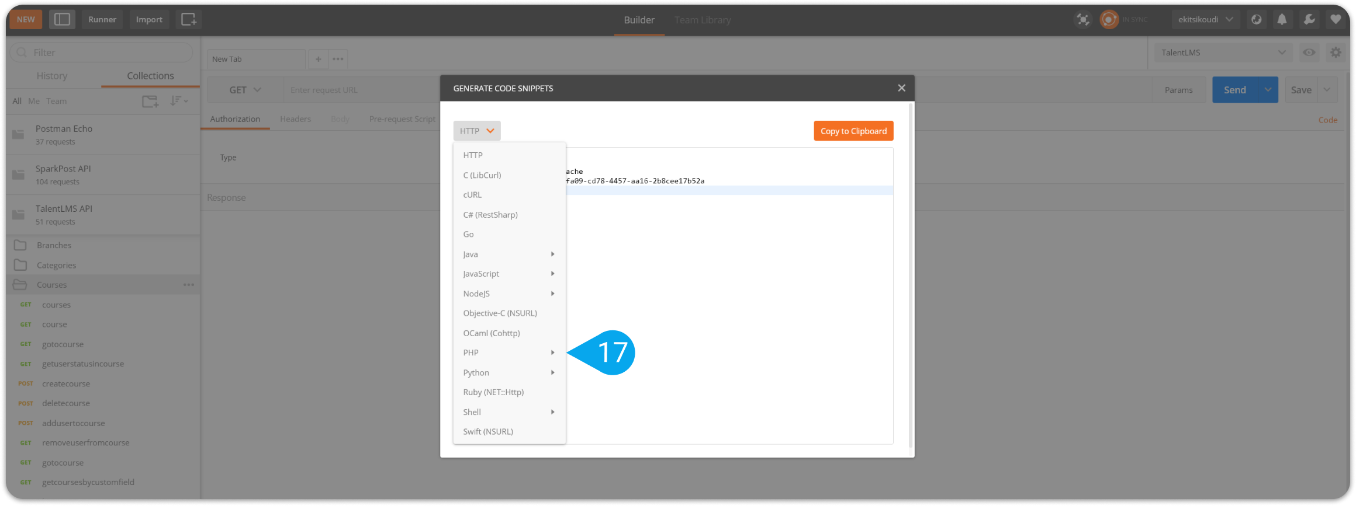Switch to the History tab

pyautogui.click(x=52, y=76)
